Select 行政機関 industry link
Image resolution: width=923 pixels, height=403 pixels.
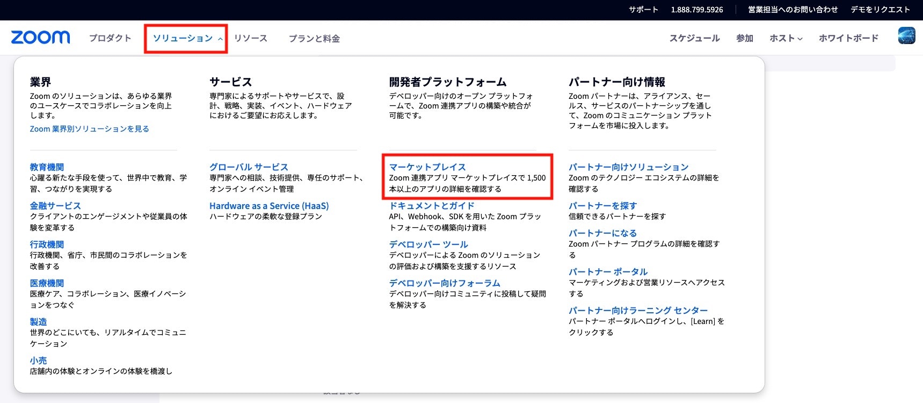coord(47,244)
